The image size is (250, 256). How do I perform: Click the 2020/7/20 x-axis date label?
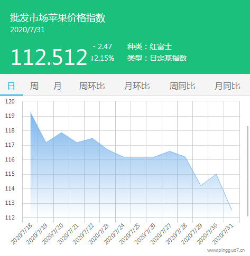pyautogui.click(x=53, y=234)
